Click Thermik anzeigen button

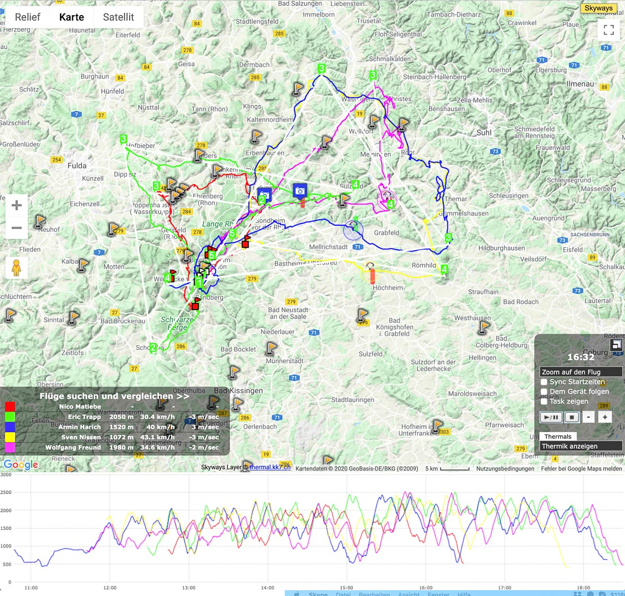(581, 446)
